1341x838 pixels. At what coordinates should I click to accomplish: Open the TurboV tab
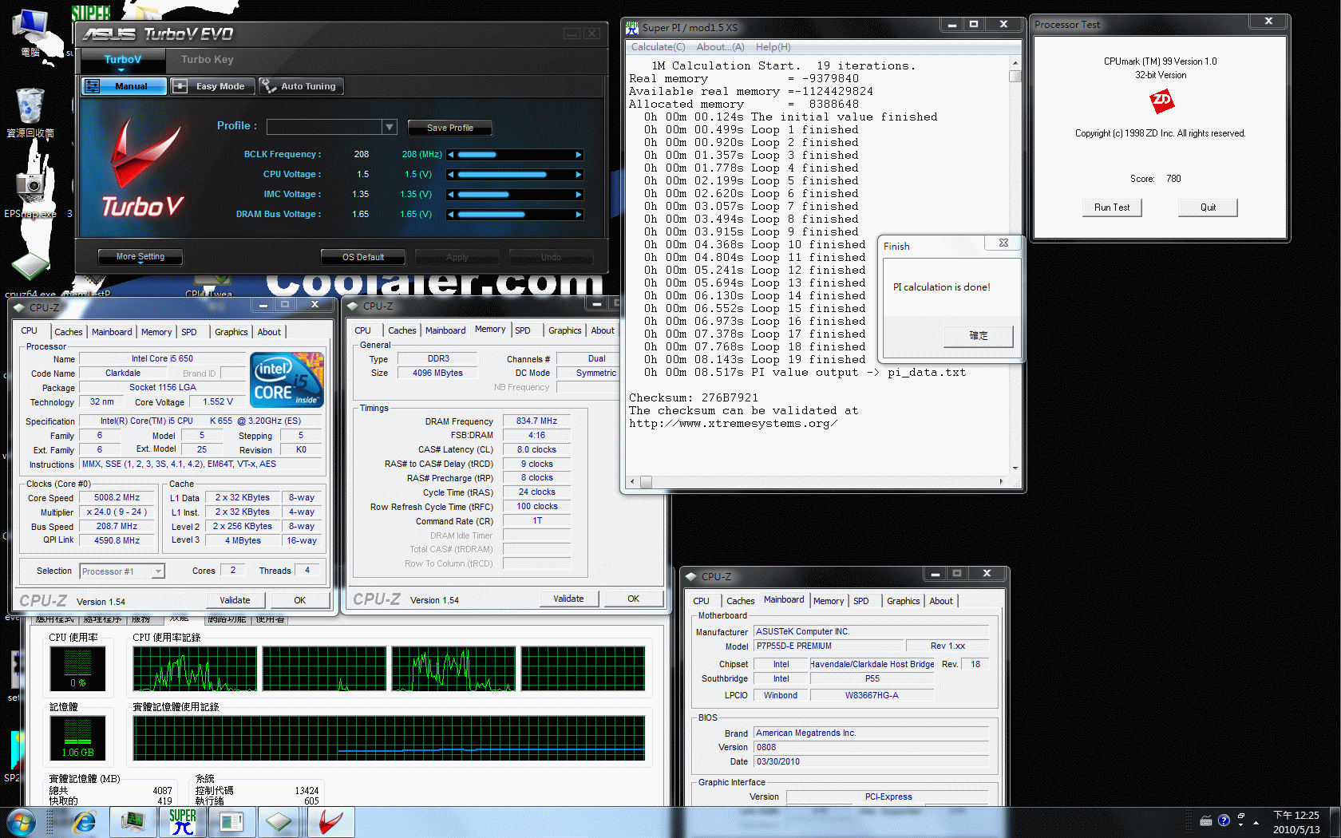point(123,60)
